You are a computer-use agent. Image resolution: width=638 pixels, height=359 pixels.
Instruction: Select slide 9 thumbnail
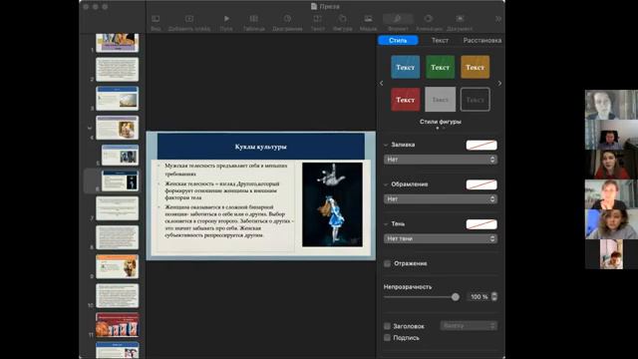tap(118, 266)
